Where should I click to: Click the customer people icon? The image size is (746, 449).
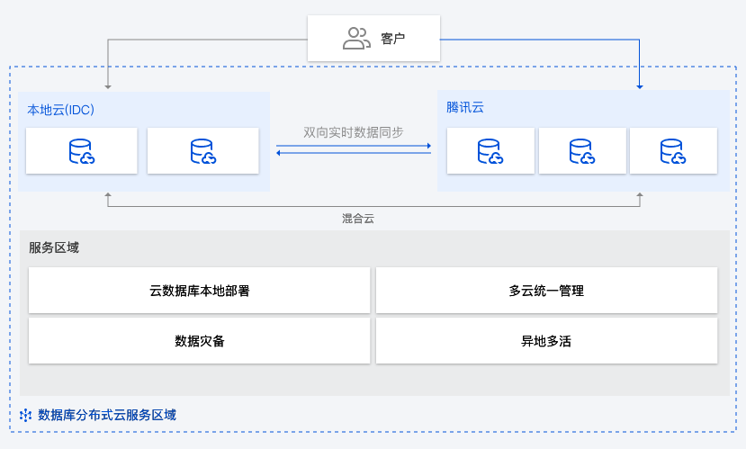(x=356, y=38)
